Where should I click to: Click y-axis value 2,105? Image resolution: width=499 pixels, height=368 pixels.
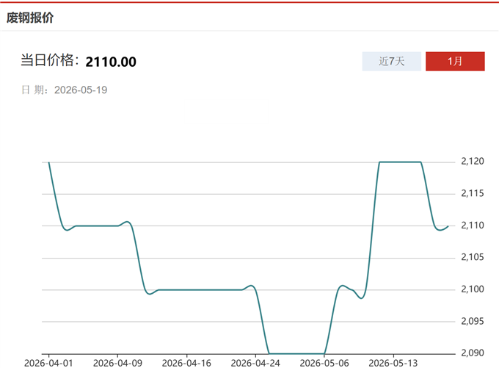(473, 257)
